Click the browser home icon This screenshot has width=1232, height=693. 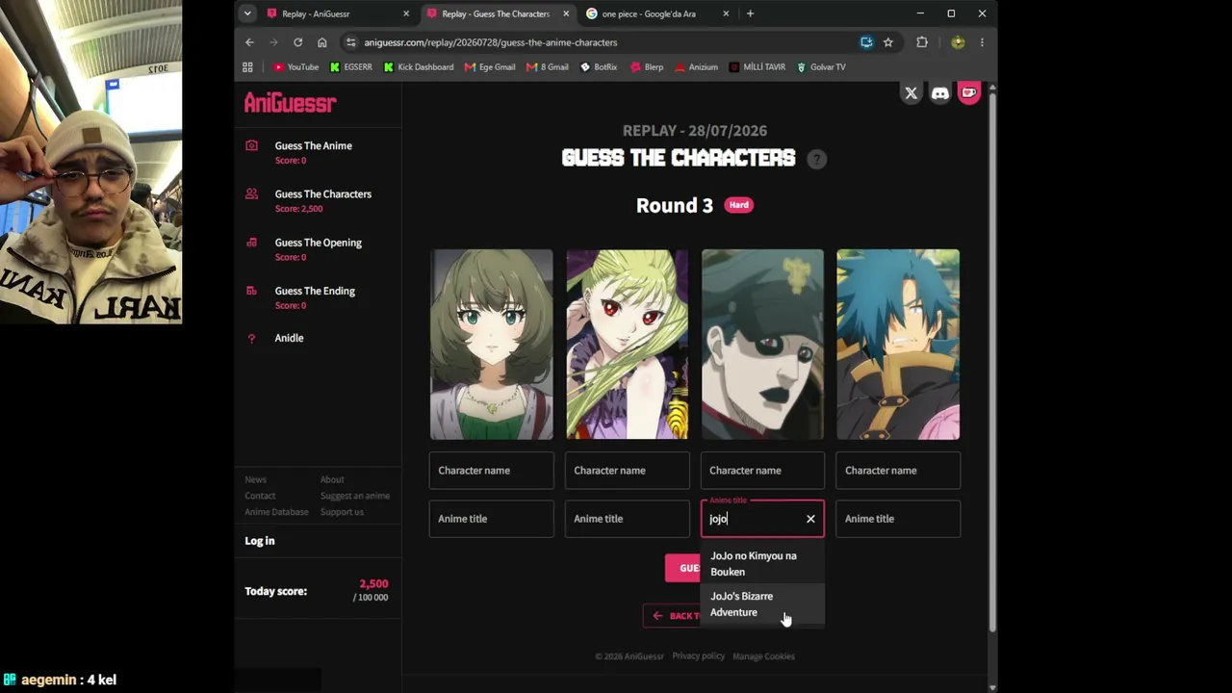[x=321, y=42]
